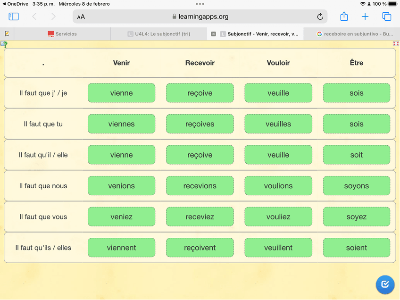Viewport: 400px width, 300px height.
Task: Open the three-dot multitasking menu
Action: click(200, 4)
